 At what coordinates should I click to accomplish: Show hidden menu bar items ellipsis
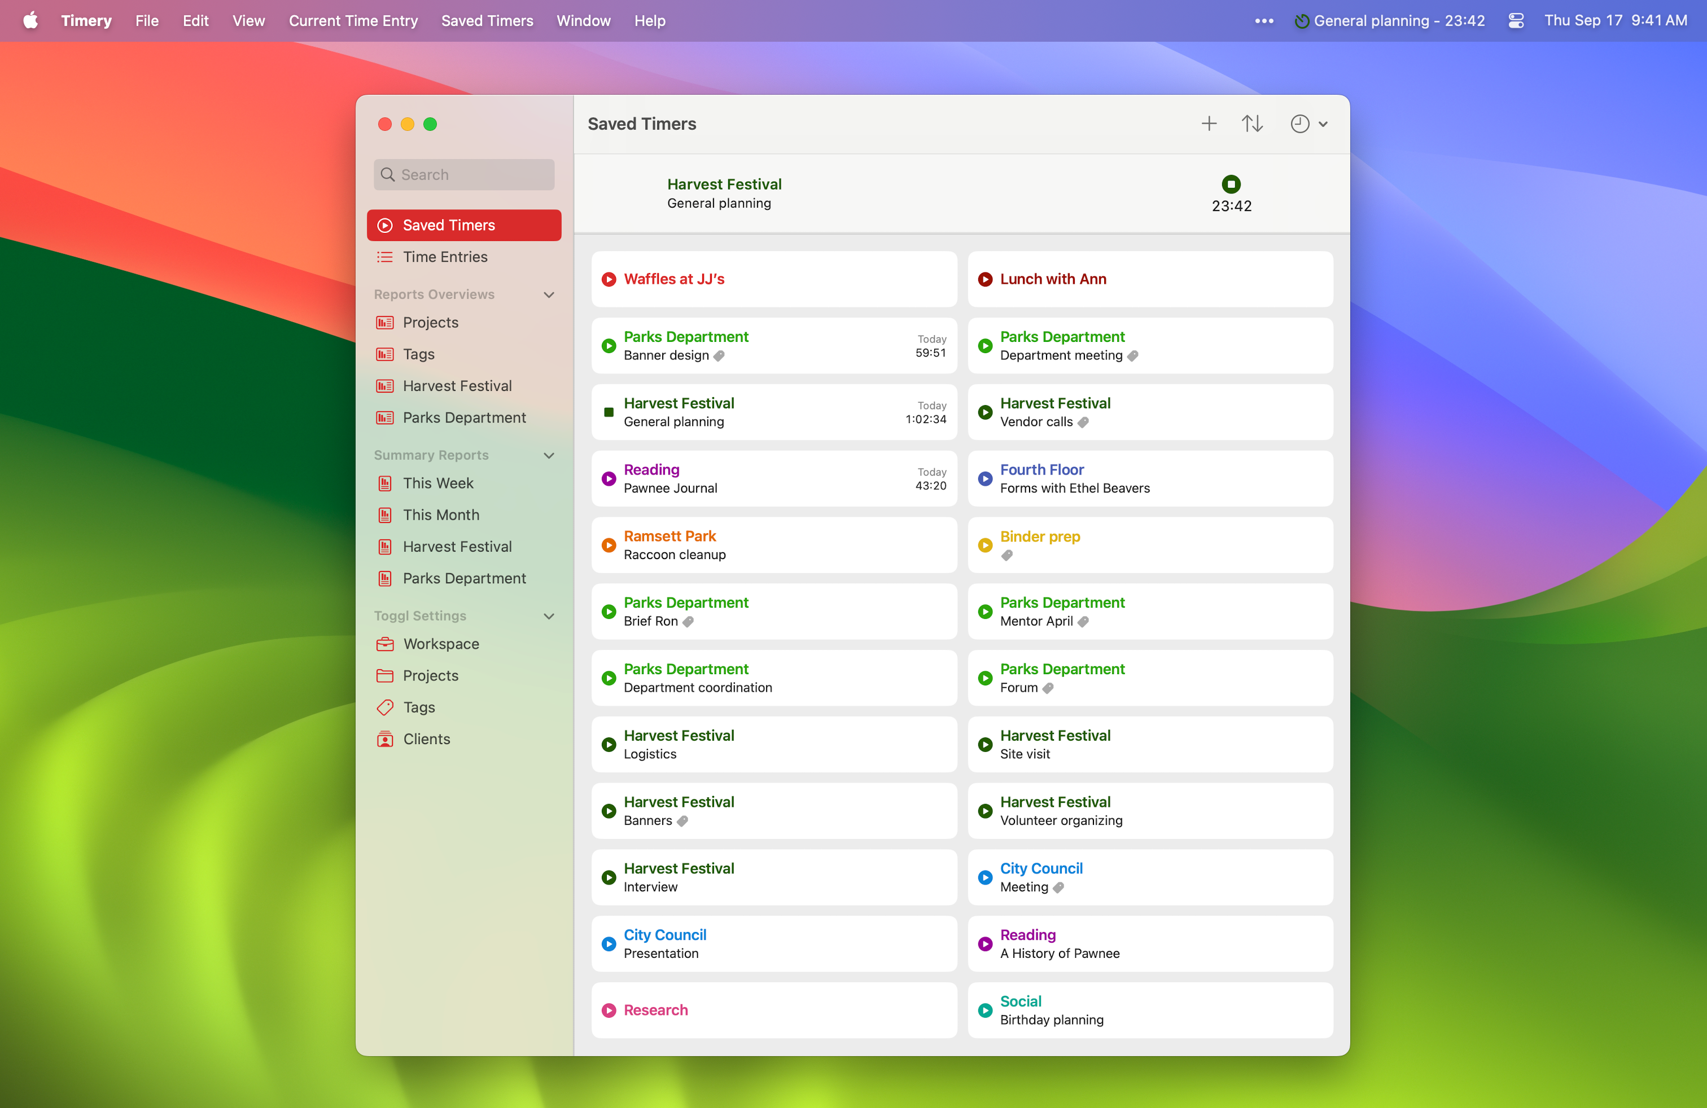pyautogui.click(x=1264, y=21)
